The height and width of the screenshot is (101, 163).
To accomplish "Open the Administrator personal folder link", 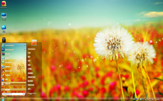I will click(32, 49).
